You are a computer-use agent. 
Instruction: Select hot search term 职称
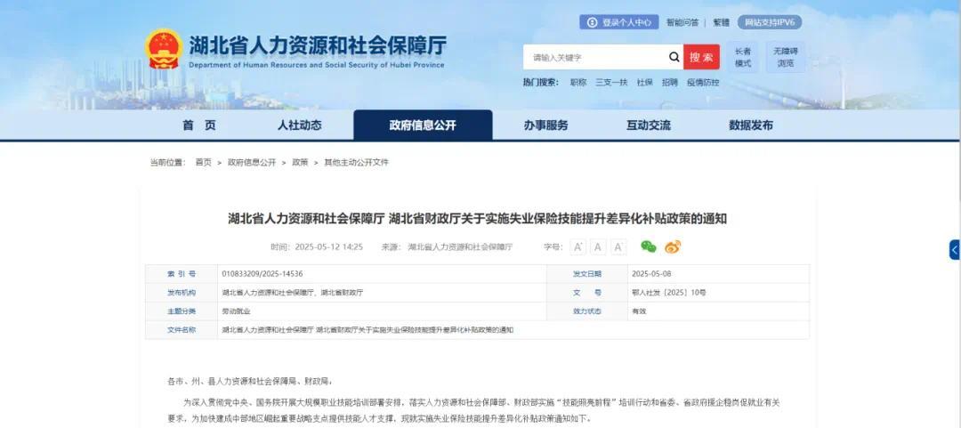click(578, 82)
